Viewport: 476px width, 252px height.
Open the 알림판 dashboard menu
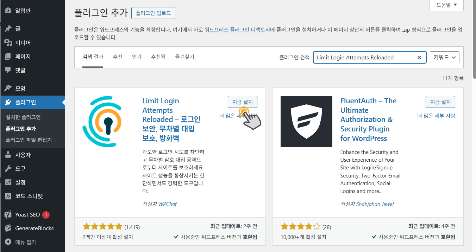(32, 11)
